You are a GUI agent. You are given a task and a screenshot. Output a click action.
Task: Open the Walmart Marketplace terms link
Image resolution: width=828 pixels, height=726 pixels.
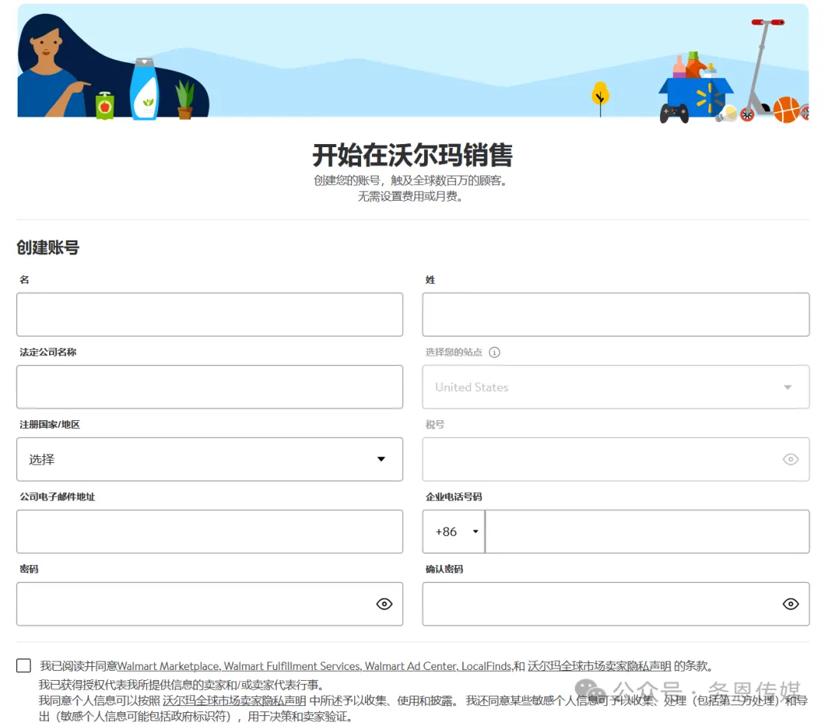click(169, 666)
